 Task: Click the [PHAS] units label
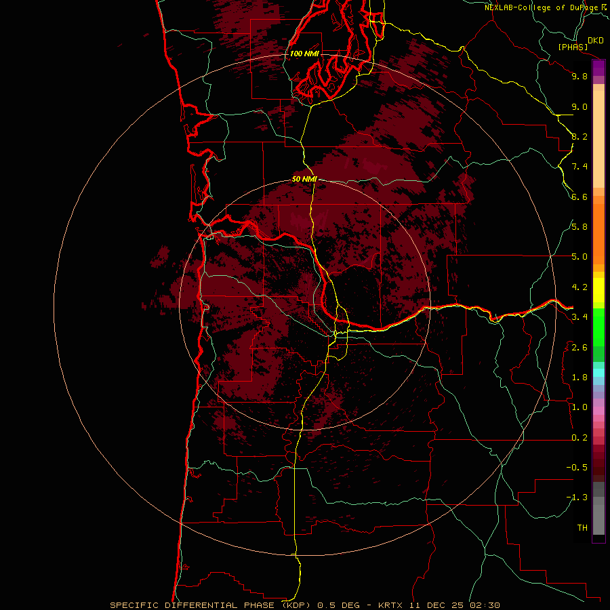(572, 47)
